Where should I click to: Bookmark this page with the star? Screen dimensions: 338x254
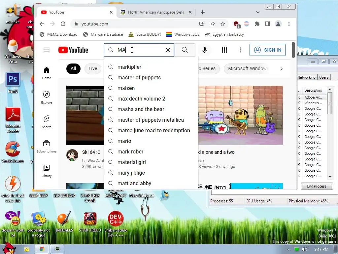pyautogui.click(x=223, y=24)
